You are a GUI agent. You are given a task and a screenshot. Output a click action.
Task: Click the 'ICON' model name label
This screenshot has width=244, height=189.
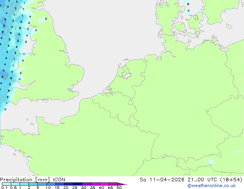coord(59,180)
